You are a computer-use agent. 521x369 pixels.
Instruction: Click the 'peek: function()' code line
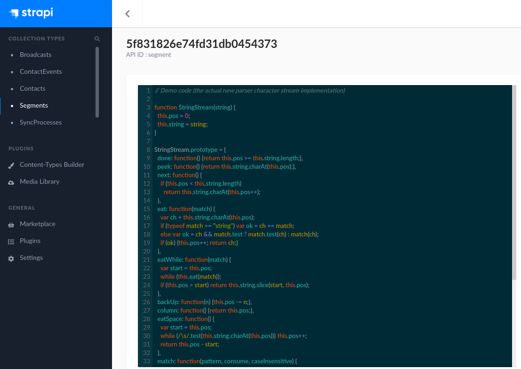pyautogui.click(x=226, y=166)
